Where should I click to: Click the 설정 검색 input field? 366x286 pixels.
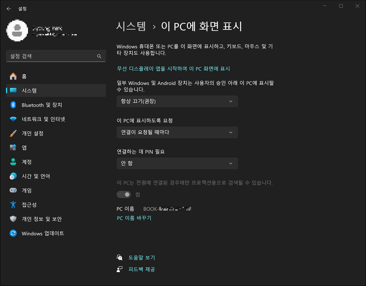pyautogui.click(x=56, y=56)
